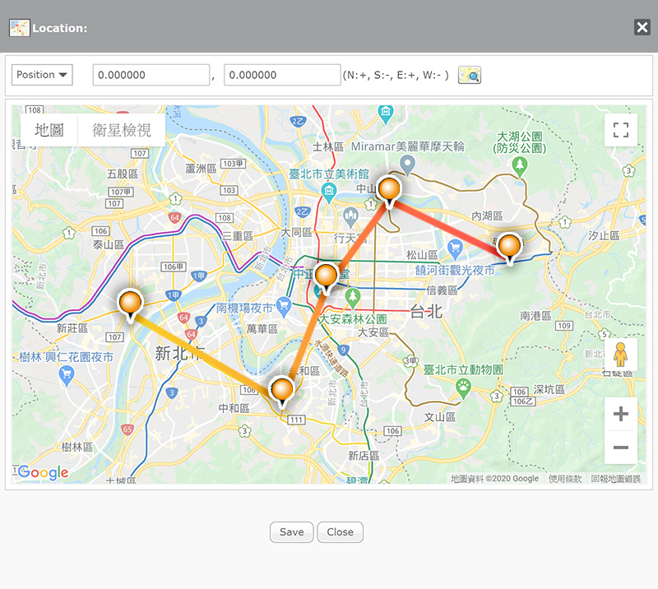Click the 文山區 district label

pos(439,417)
